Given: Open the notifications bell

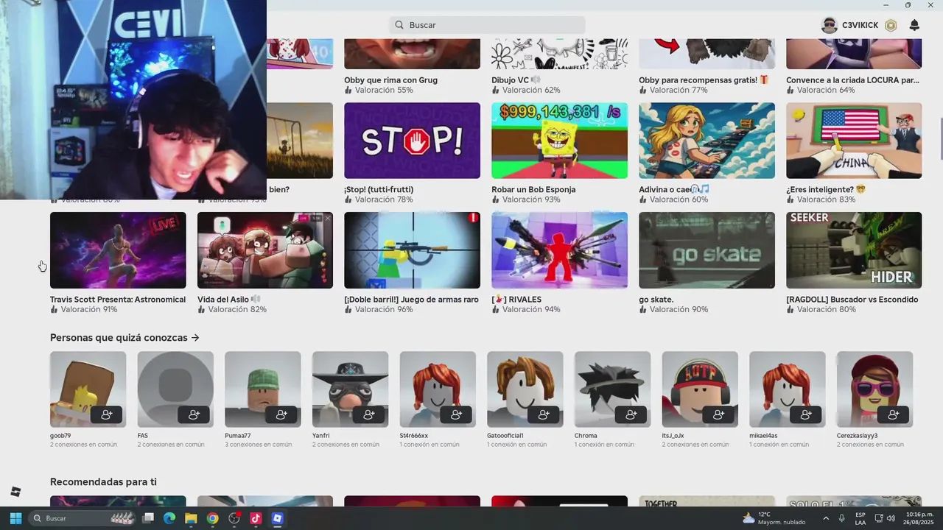Looking at the screenshot, I should tap(914, 25).
